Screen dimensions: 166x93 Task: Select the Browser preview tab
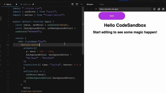90,4
